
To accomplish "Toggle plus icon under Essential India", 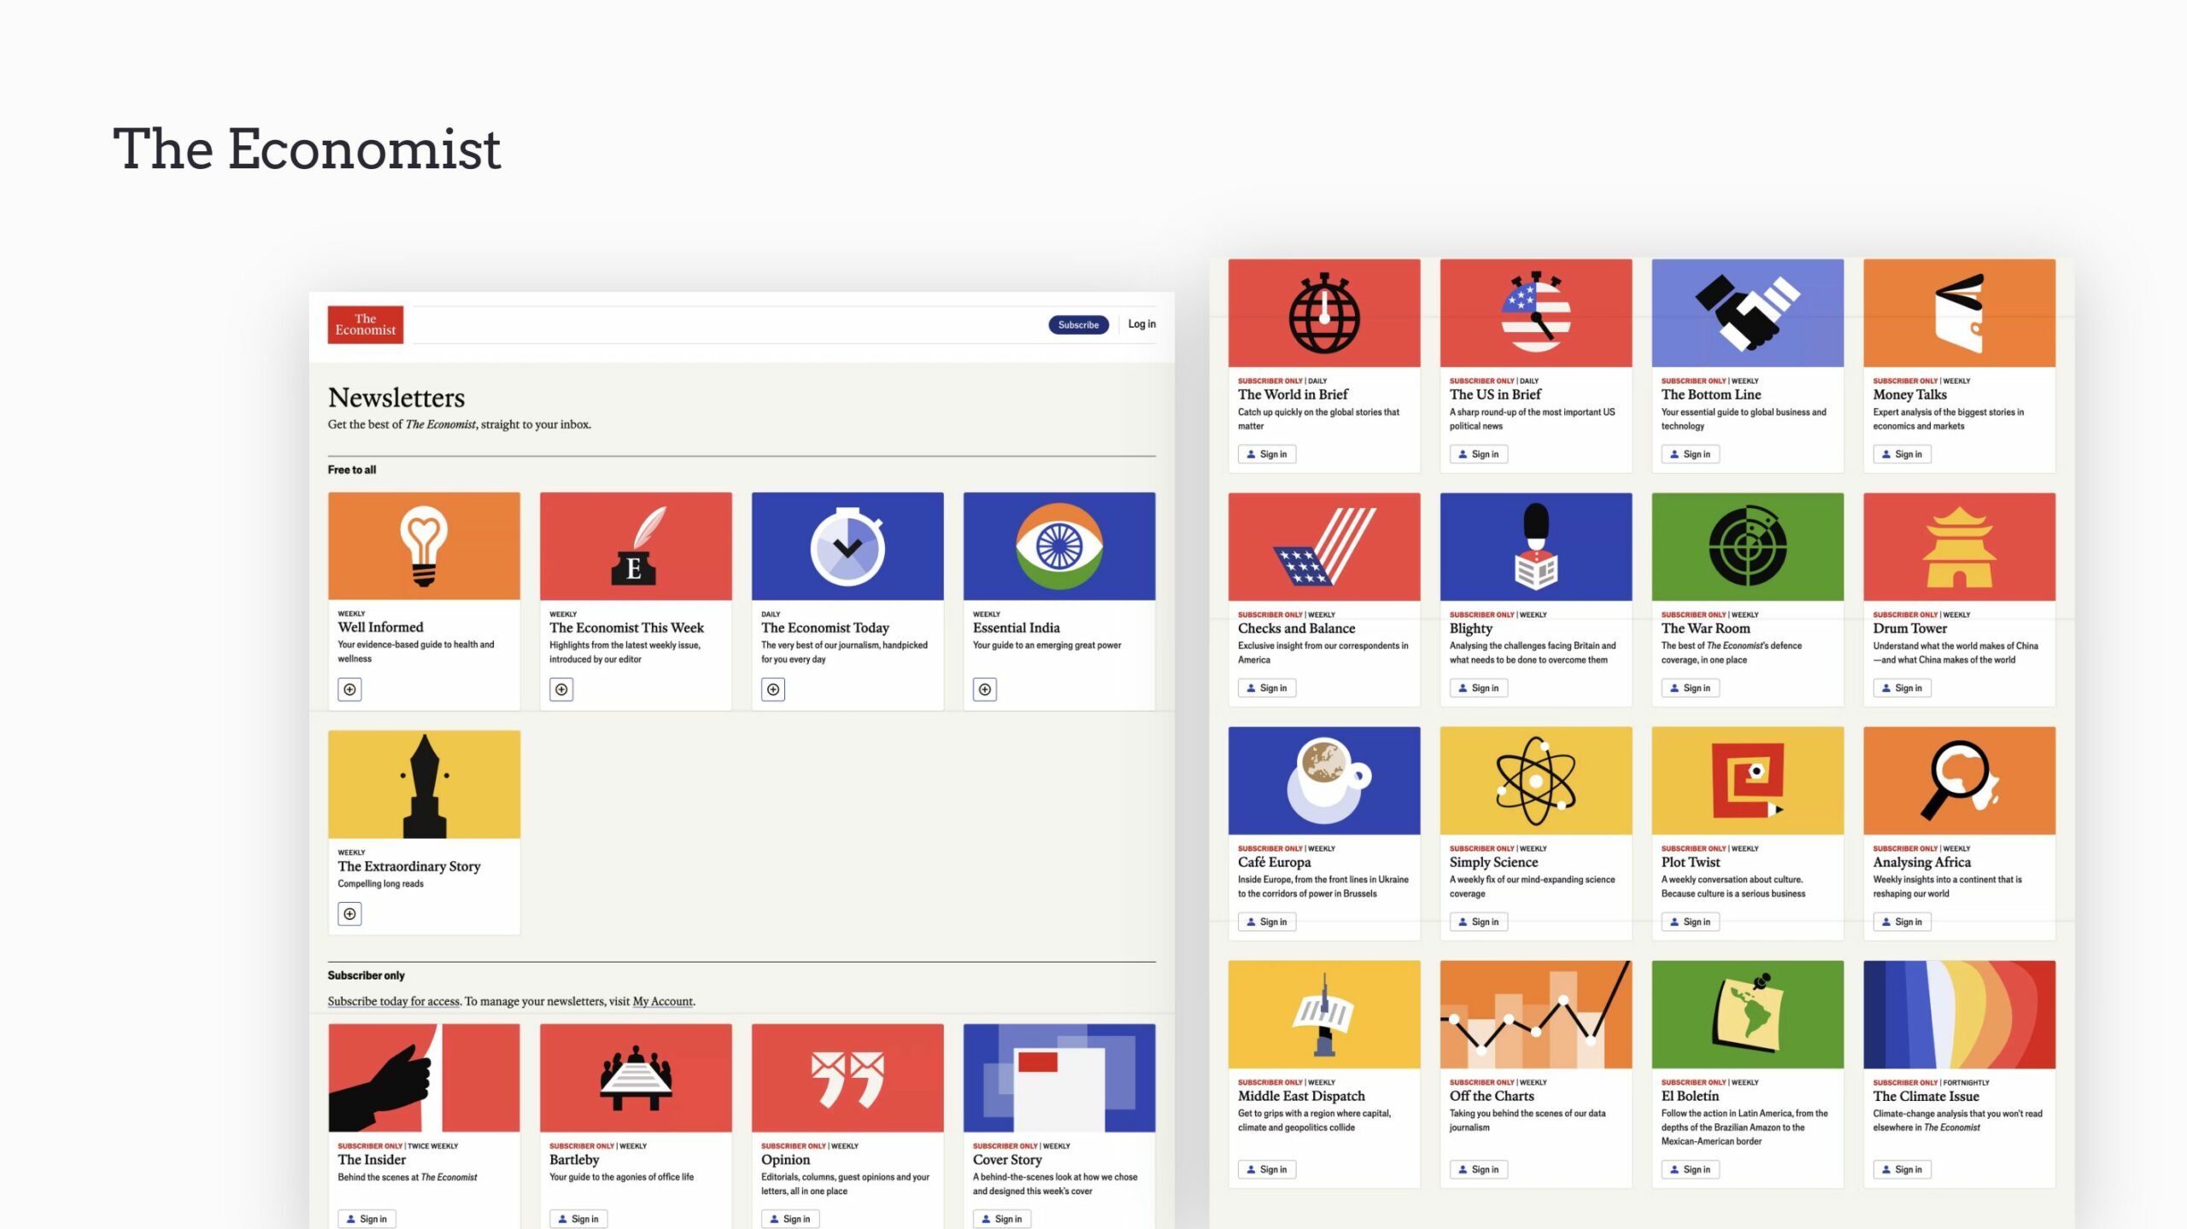I will (985, 689).
